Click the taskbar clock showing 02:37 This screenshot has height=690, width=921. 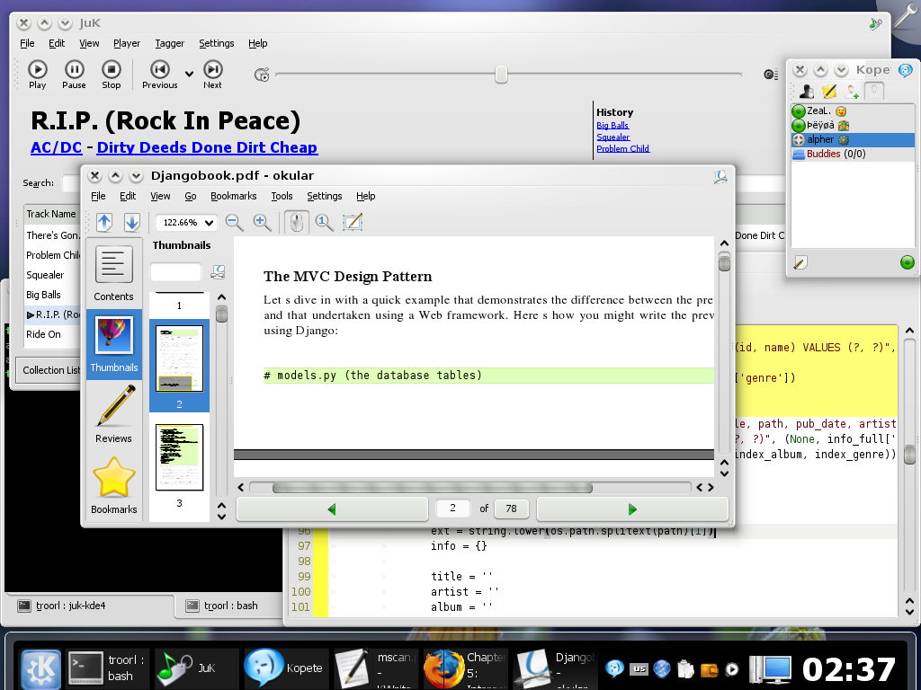click(849, 668)
